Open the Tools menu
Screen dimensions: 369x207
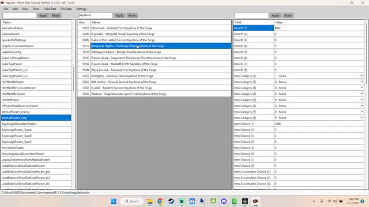(36, 9)
